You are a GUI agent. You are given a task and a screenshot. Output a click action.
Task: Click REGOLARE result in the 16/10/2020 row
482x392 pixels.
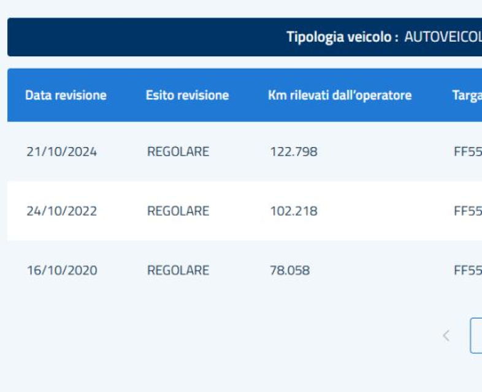click(178, 270)
